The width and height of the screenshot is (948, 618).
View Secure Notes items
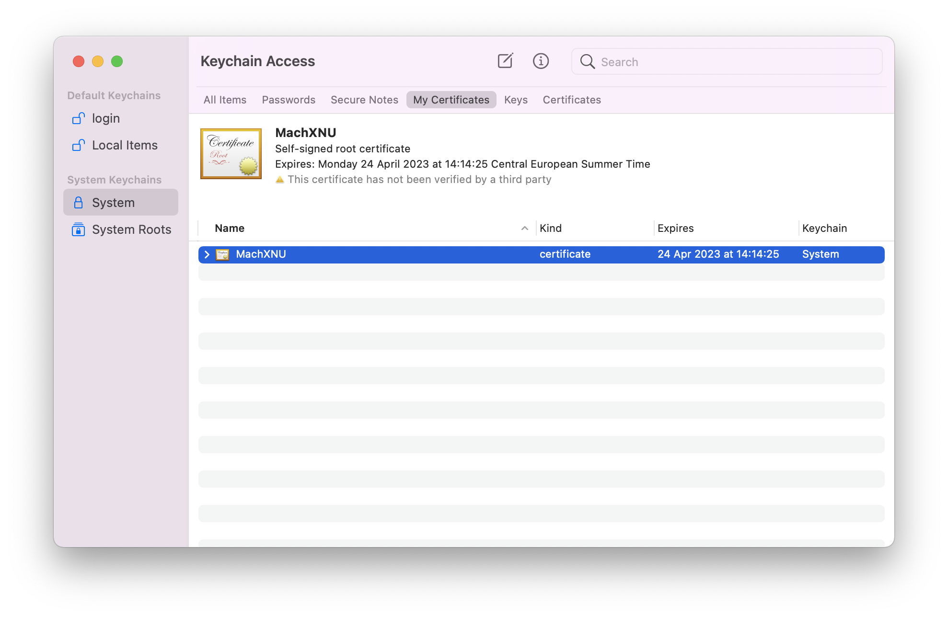coord(364,100)
